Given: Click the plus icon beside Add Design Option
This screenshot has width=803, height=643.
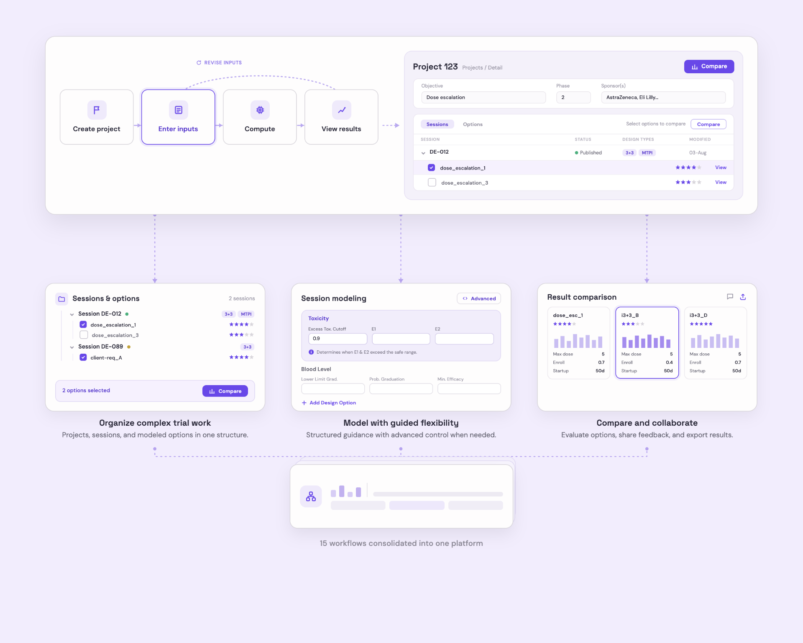Looking at the screenshot, I should pyautogui.click(x=304, y=403).
